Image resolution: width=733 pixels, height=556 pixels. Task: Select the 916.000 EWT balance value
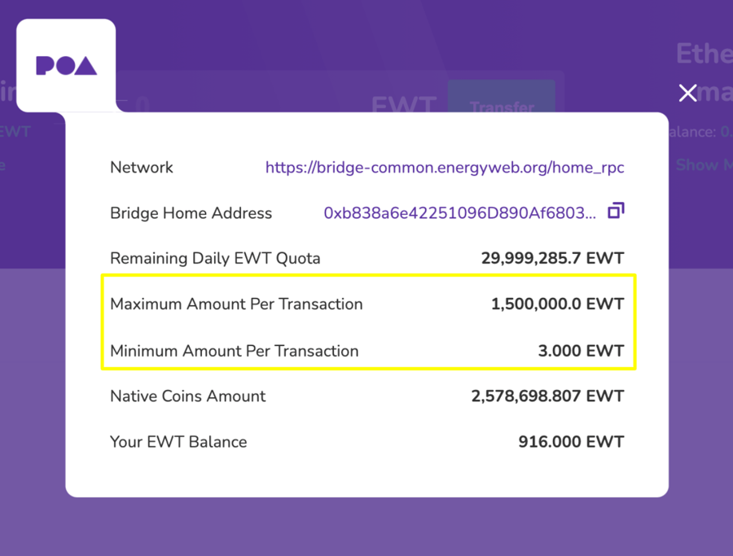pos(571,442)
